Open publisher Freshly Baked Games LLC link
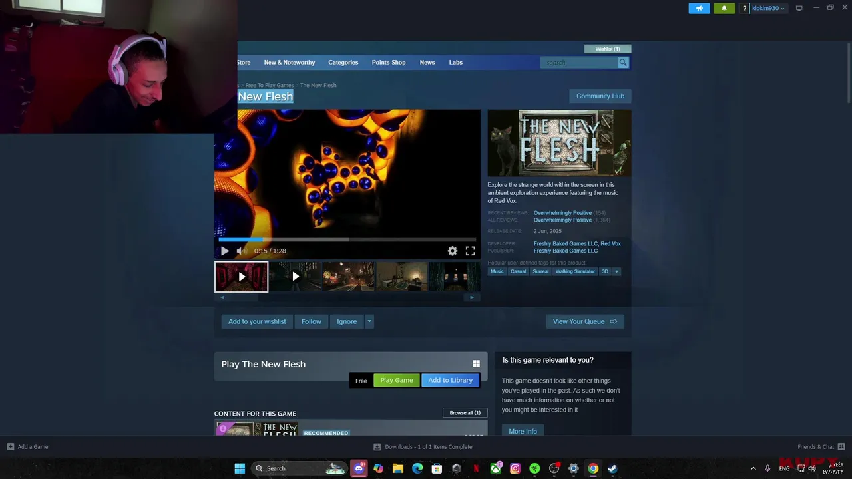 pyautogui.click(x=565, y=251)
